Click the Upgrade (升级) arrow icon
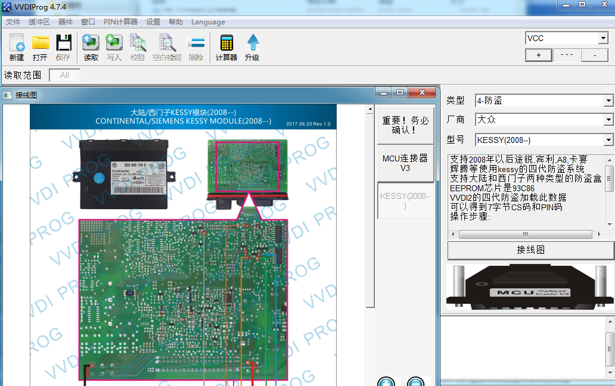This screenshot has height=386, width=615. coord(253,44)
